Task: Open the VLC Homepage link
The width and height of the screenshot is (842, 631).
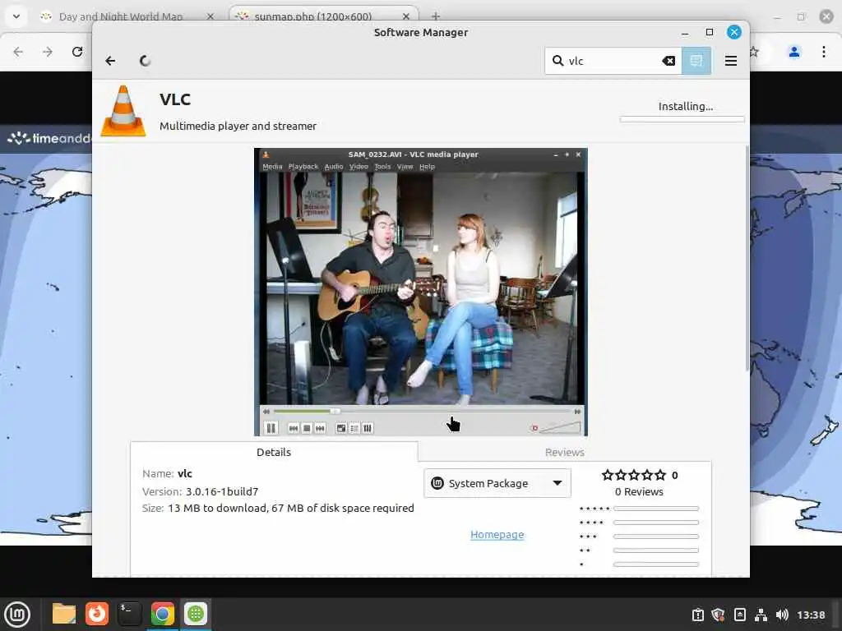Action: point(497,534)
